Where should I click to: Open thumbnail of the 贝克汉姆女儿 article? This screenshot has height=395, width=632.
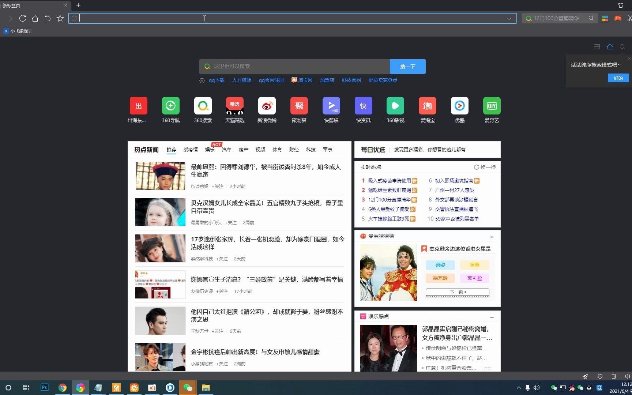(x=160, y=212)
